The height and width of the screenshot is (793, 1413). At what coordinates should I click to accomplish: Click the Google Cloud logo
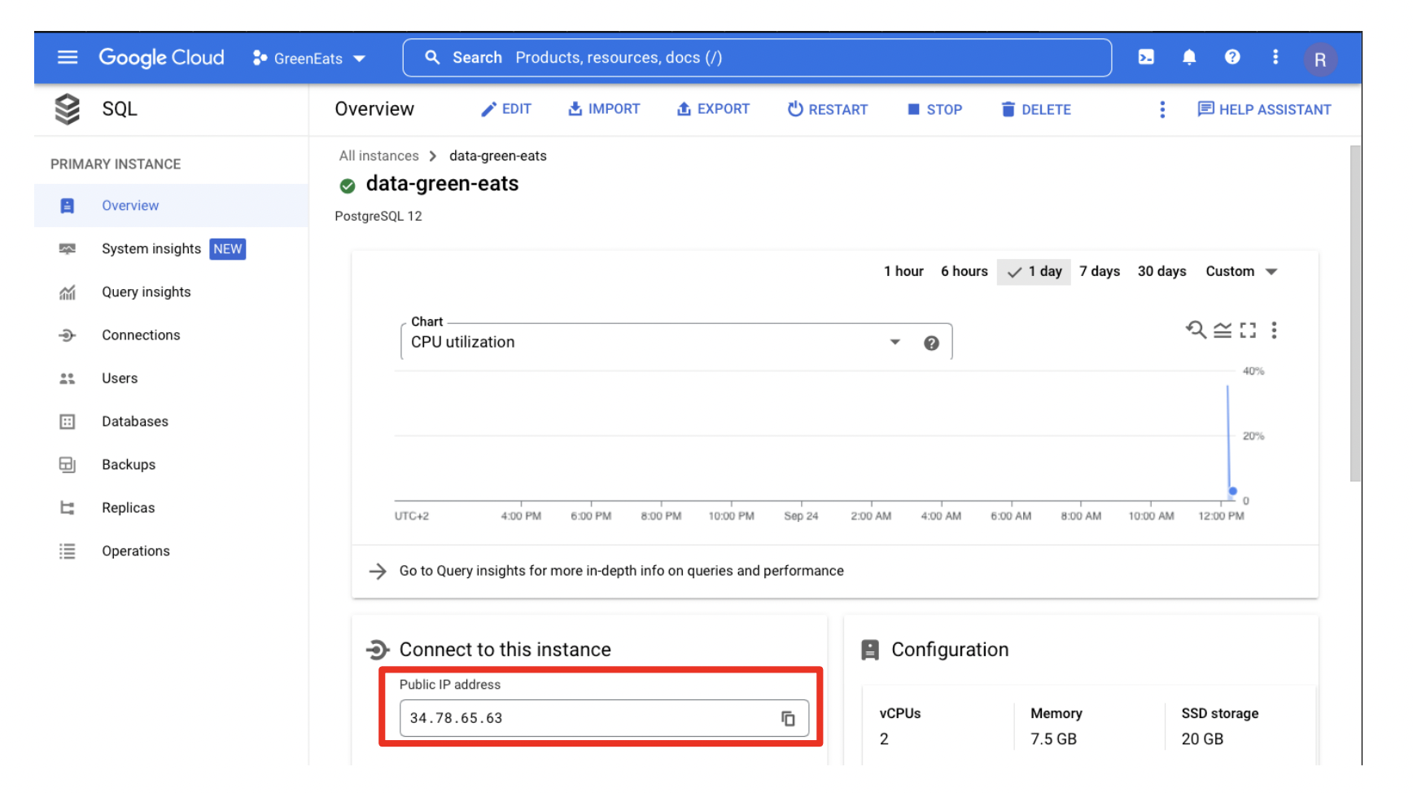(x=161, y=58)
